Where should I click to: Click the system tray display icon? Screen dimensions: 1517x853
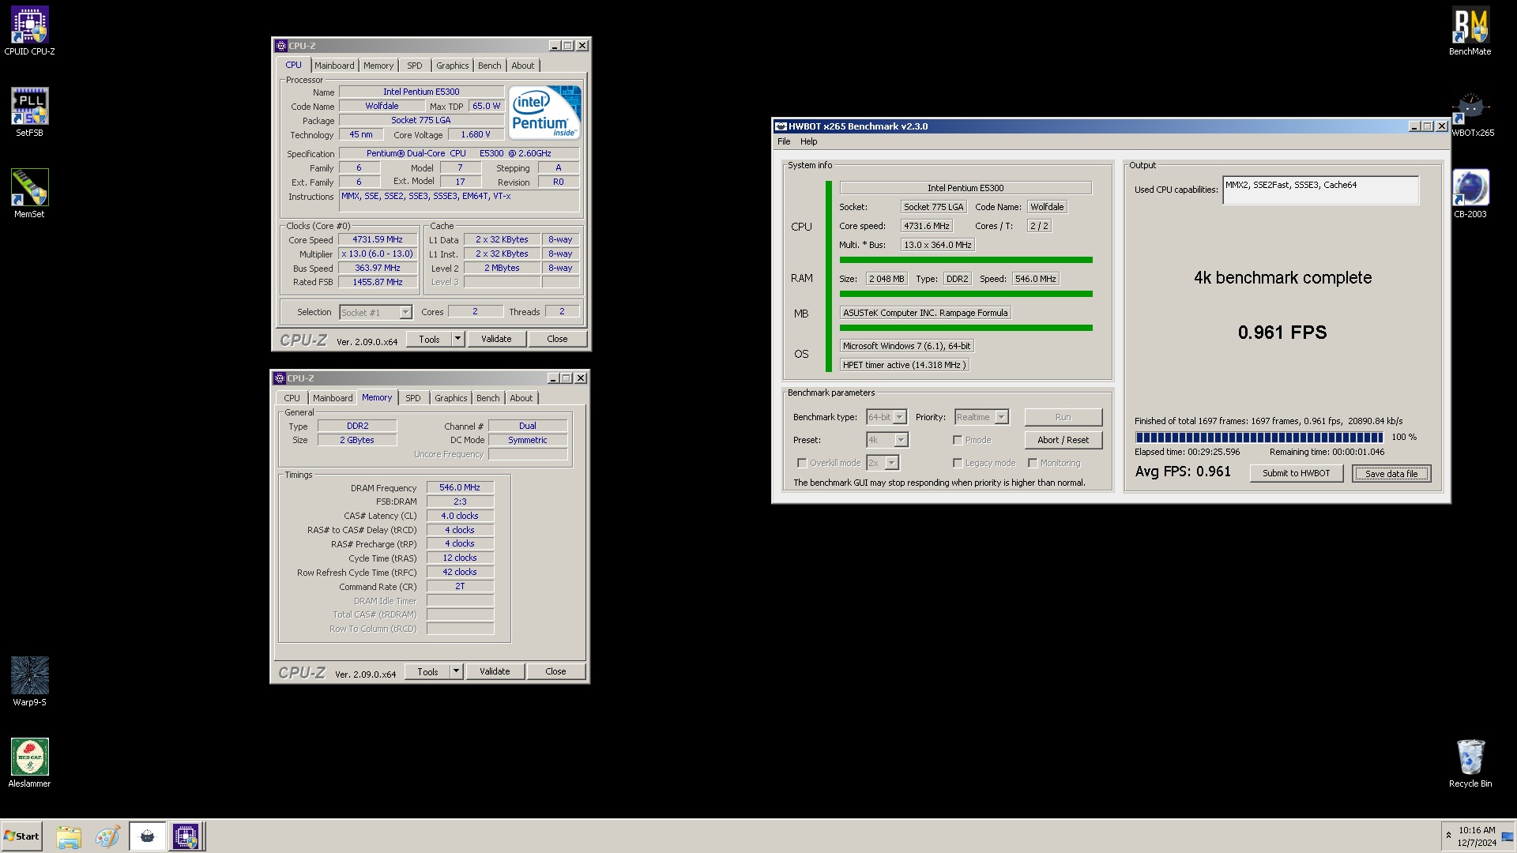pos(1508,837)
